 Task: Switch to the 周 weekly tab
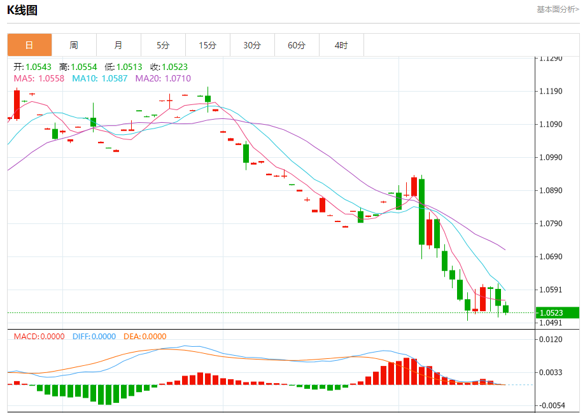(x=74, y=45)
